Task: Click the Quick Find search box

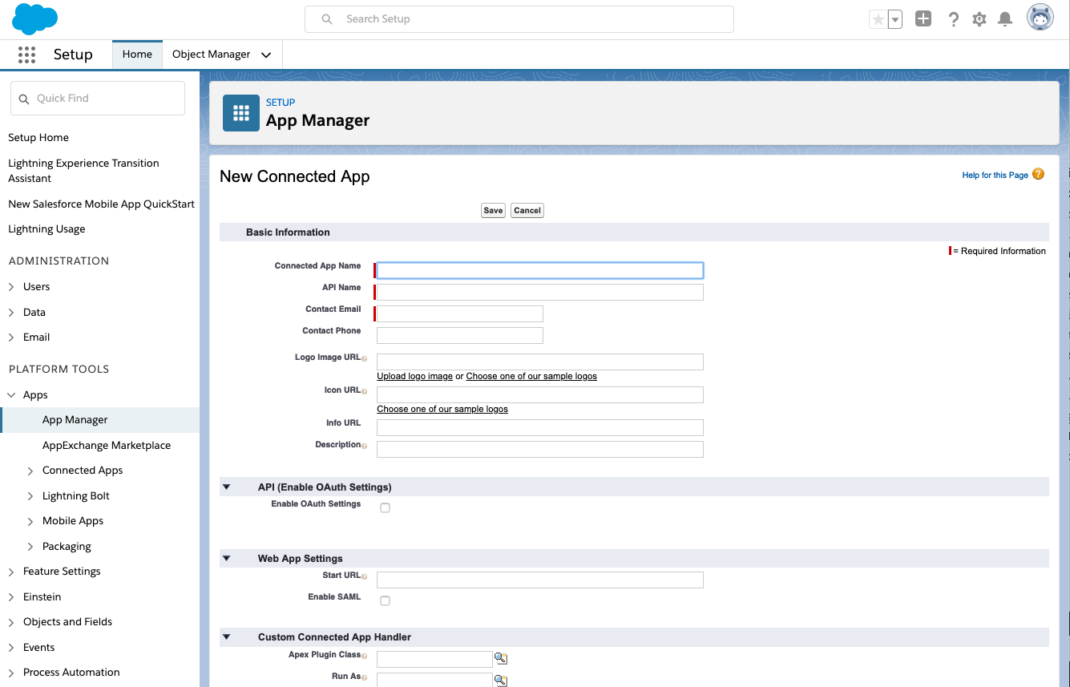Action: click(98, 99)
